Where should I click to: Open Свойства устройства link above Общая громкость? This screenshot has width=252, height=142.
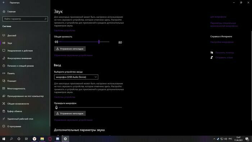tap(64, 30)
